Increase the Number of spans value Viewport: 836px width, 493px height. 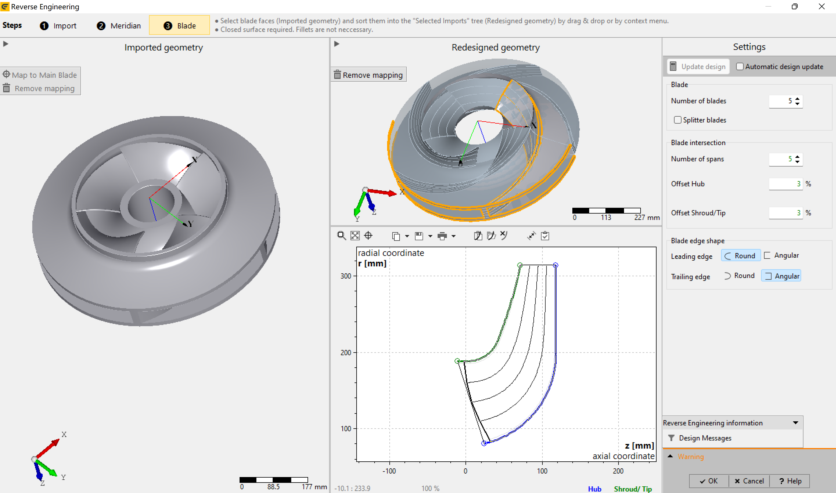tap(797, 156)
